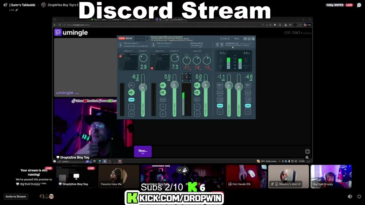Toggle bus A on Stereo Input 2
365x205 pixels.
[163, 85]
